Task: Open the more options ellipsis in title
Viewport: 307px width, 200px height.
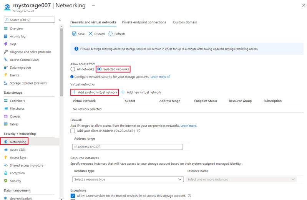Action: pyautogui.click(x=94, y=5)
